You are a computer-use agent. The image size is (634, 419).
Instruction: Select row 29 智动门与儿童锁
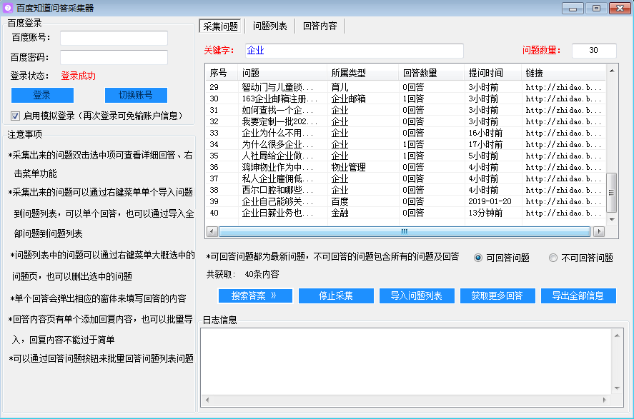[x=405, y=87]
